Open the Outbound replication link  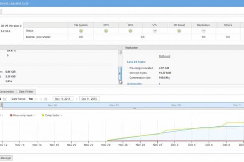pyautogui.click(x=164, y=56)
